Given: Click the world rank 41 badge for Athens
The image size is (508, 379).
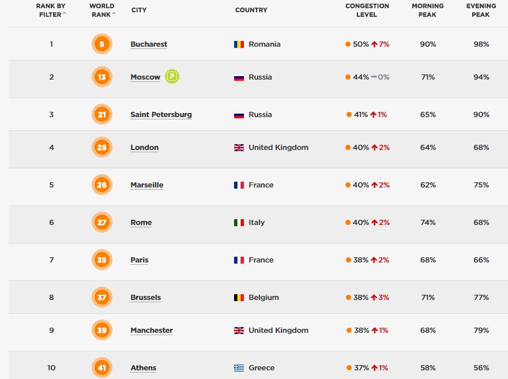Looking at the screenshot, I should tap(101, 368).
